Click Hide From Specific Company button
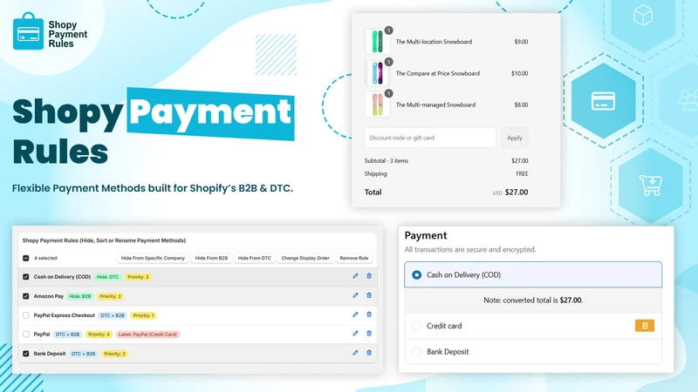This screenshot has height=392, width=698. click(153, 258)
